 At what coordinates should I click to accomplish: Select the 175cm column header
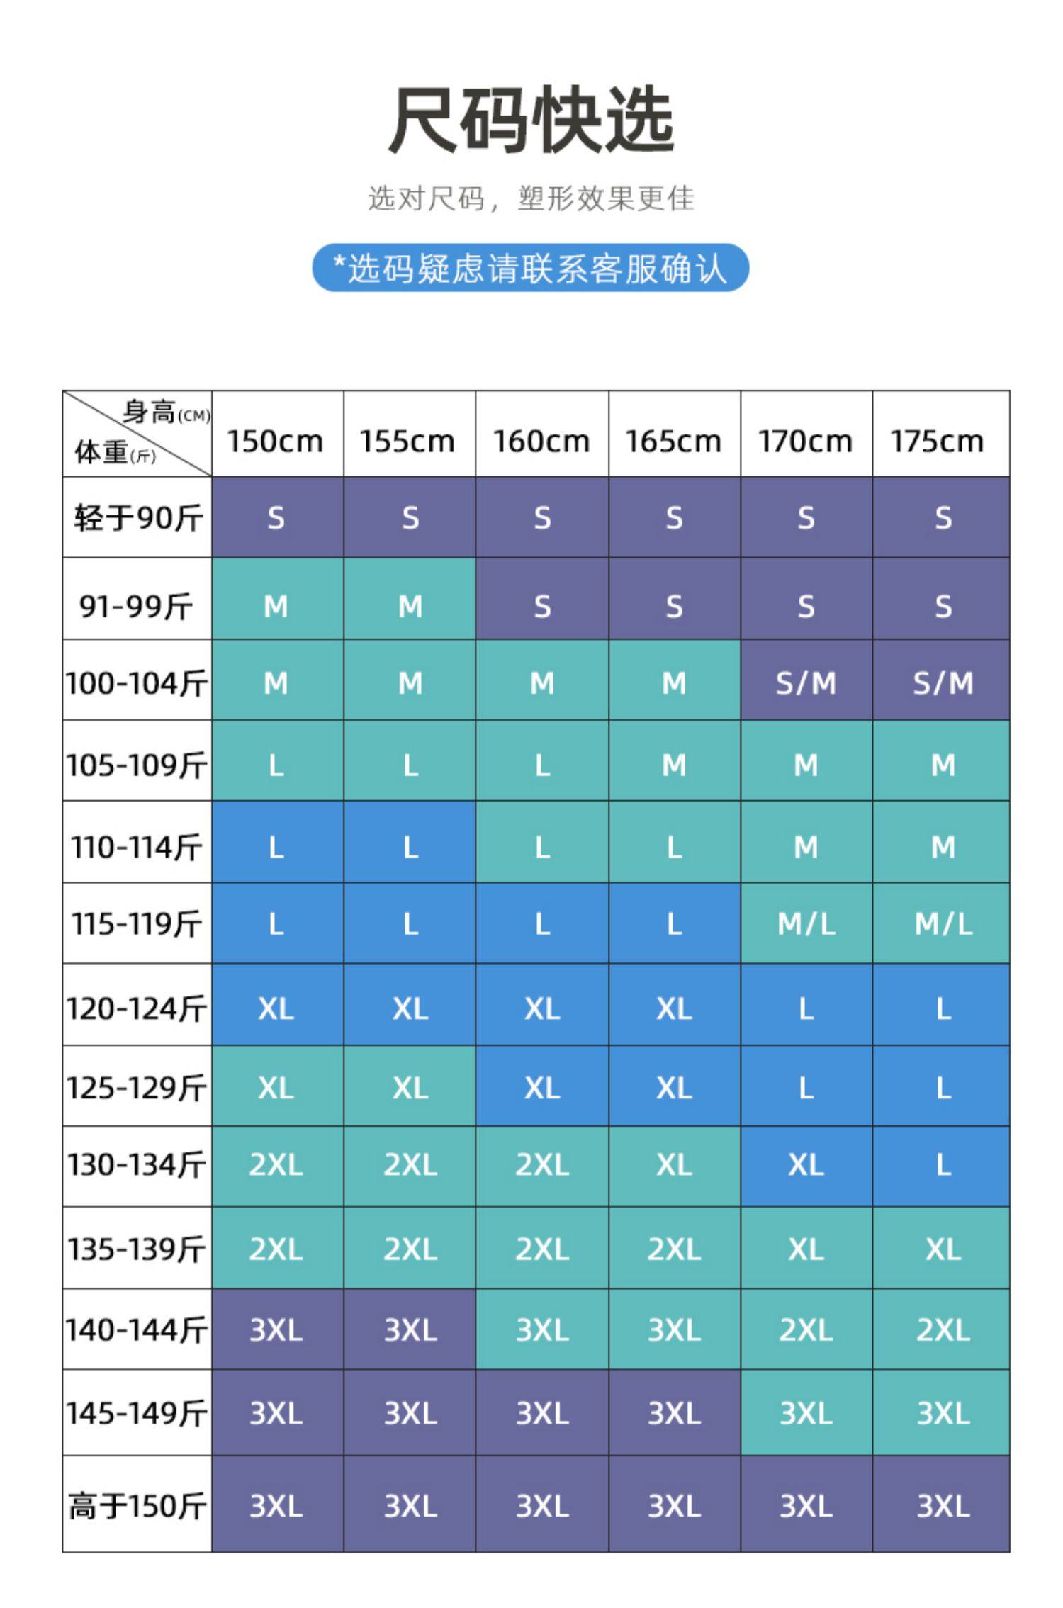click(938, 441)
